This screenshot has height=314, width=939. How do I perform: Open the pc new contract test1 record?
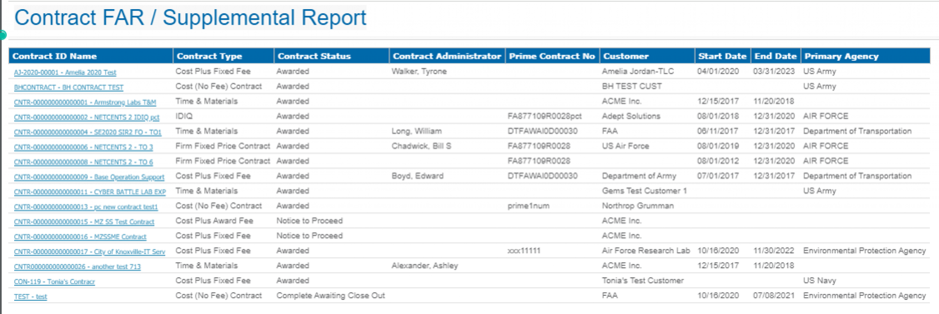[84, 207]
